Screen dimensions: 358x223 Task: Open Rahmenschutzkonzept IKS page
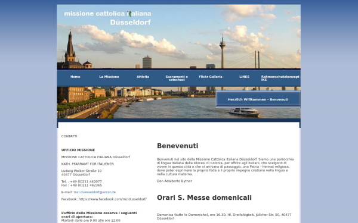coord(280,78)
